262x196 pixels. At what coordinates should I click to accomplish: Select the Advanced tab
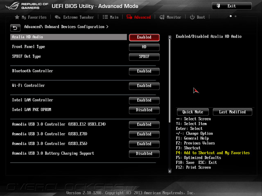point(138,17)
